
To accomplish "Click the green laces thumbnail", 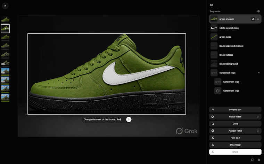I will point(214,37).
